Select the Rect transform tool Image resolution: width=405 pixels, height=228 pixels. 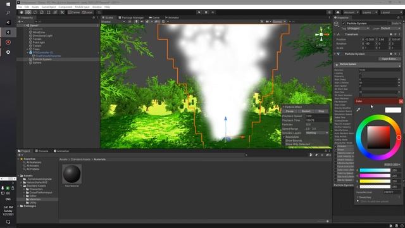(x=48, y=12)
